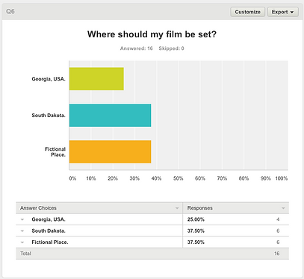
Task: Select the teal South Dakota. bar
Action: 110,116
